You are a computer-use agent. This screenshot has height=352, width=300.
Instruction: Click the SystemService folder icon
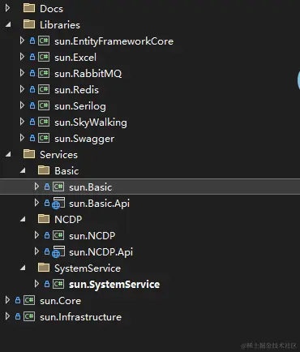44,268
